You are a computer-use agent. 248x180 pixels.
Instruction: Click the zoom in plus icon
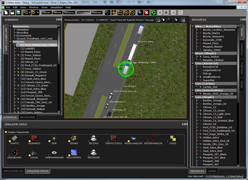(x=126, y=13)
